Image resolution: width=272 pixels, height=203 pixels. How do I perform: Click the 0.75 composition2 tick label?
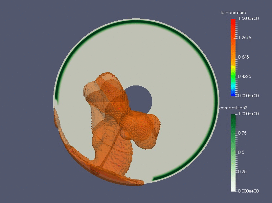pos(242,133)
